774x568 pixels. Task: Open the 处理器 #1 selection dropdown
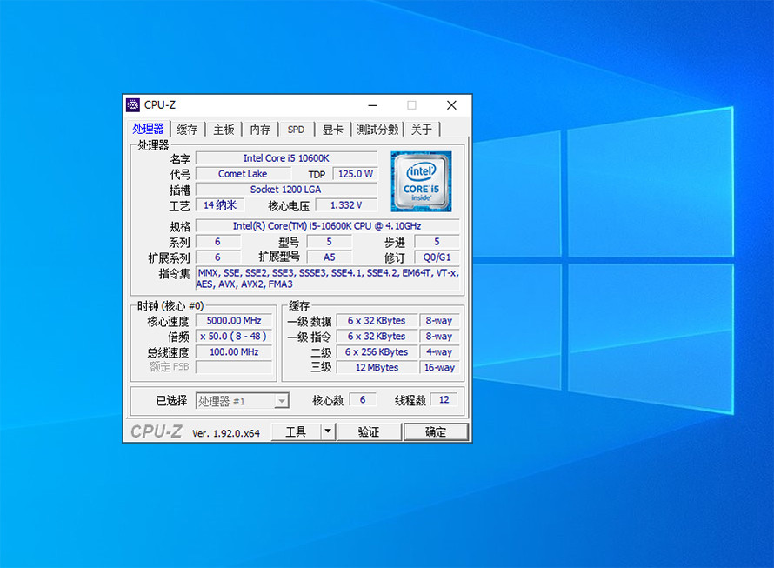243,401
